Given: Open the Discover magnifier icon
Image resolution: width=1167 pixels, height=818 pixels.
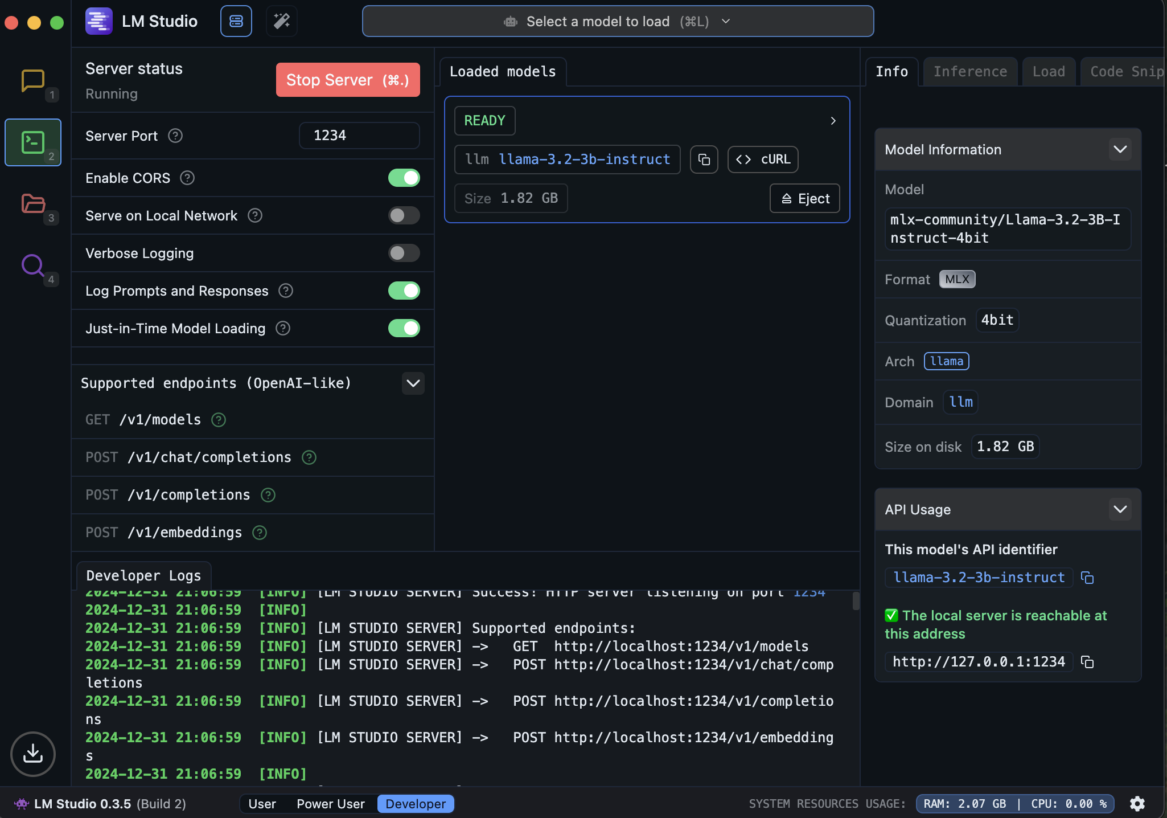Looking at the screenshot, I should pyautogui.click(x=33, y=265).
